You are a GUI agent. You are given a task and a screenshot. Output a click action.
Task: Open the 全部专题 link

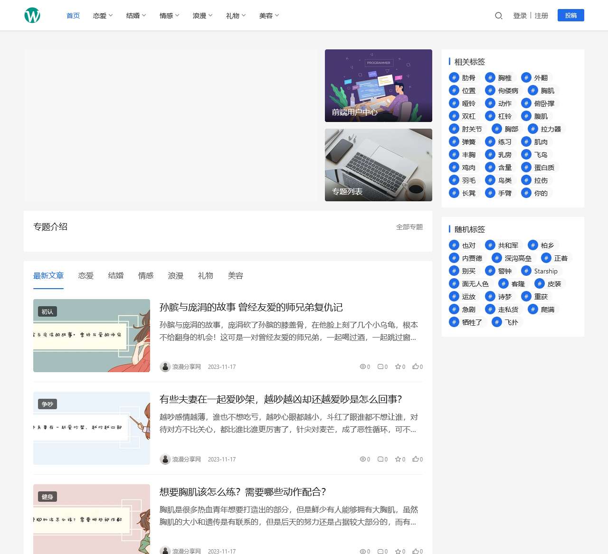coord(409,227)
